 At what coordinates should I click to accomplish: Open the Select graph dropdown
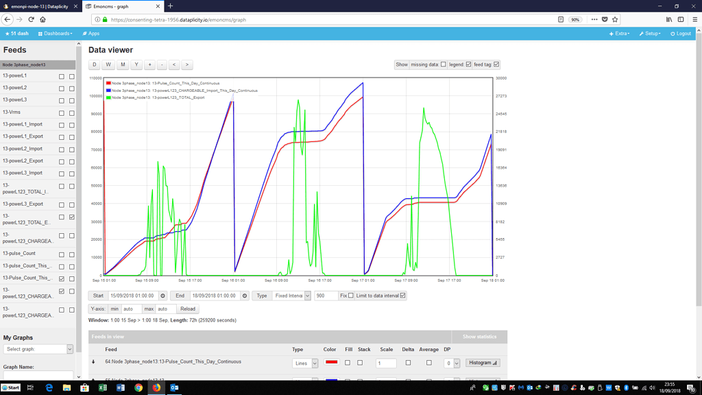pos(37,349)
